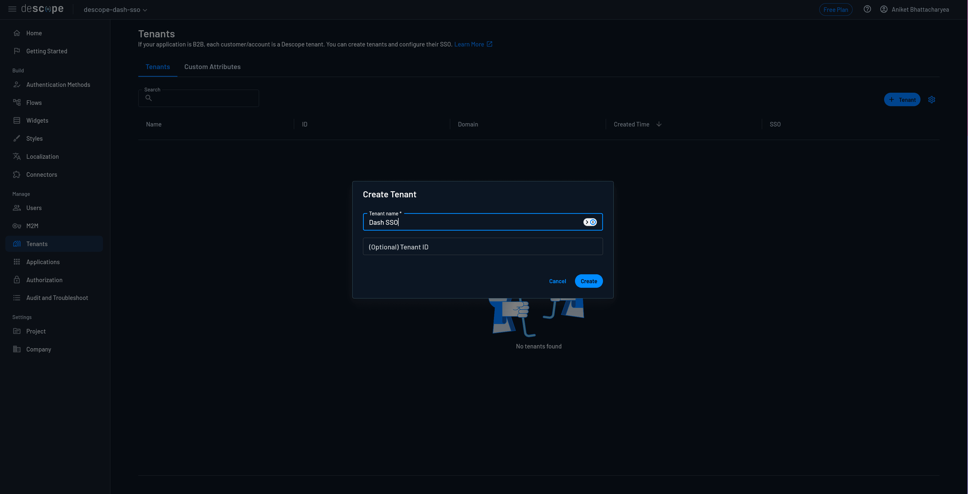Click the Authorization lock icon

coord(17,280)
